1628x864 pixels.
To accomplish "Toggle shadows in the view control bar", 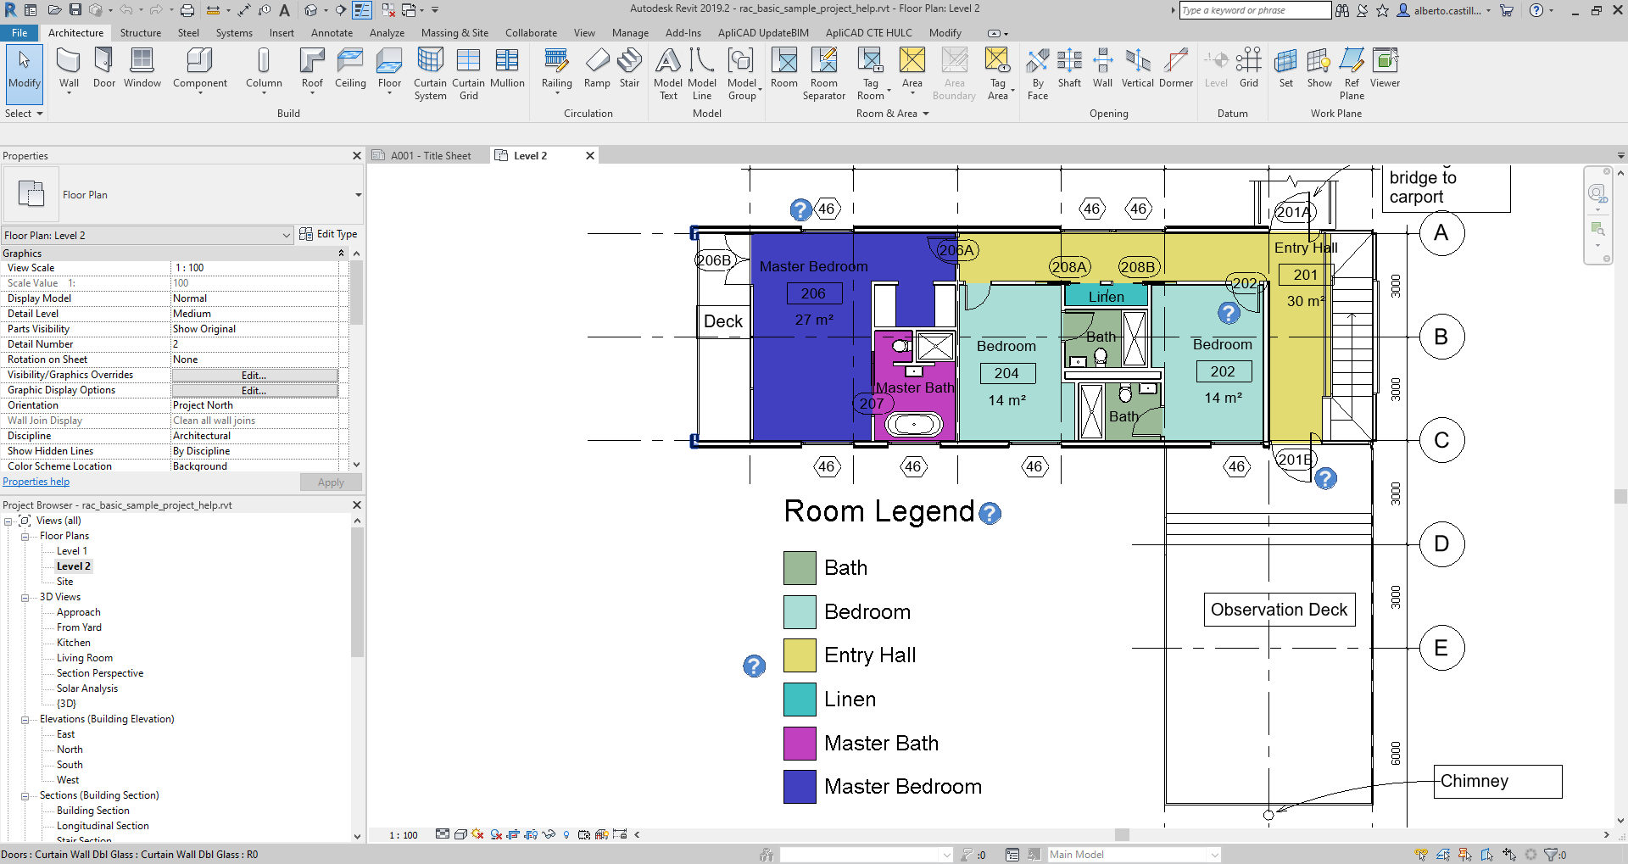I will coord(495,834).
